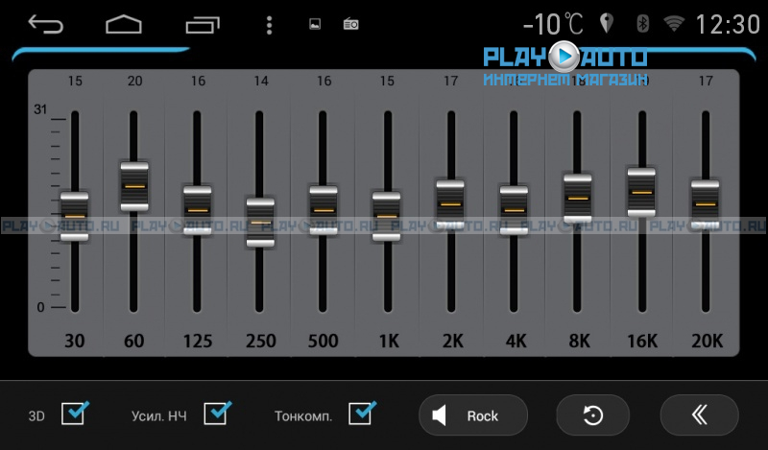The height and width of the screenshot is (450, 768).
Task: Click the 16K band slider handle
Action: [640, 192]
